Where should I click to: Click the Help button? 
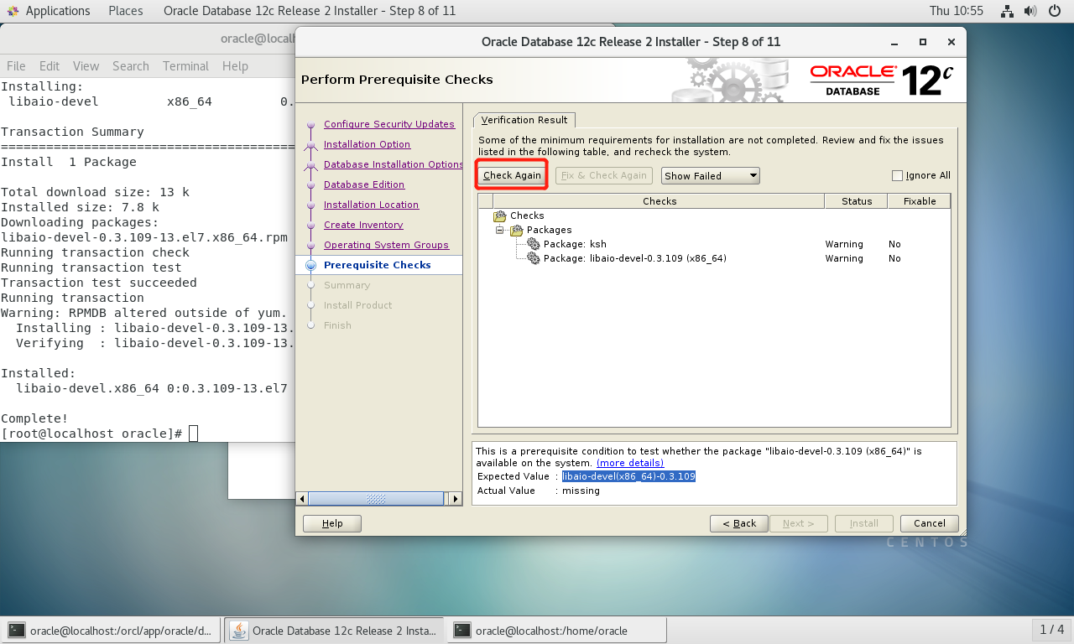point(332,523)
